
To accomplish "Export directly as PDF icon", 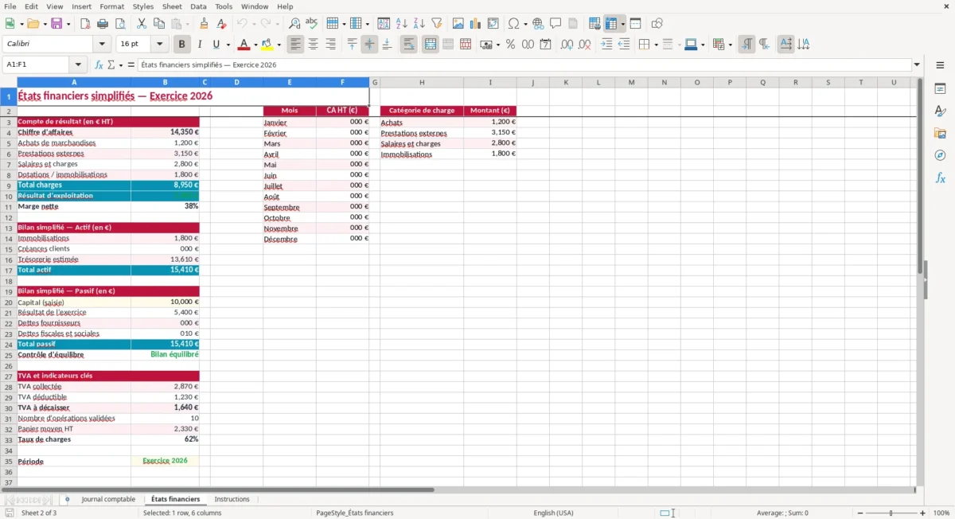I will pyautogui.click(x=85, y=24).
